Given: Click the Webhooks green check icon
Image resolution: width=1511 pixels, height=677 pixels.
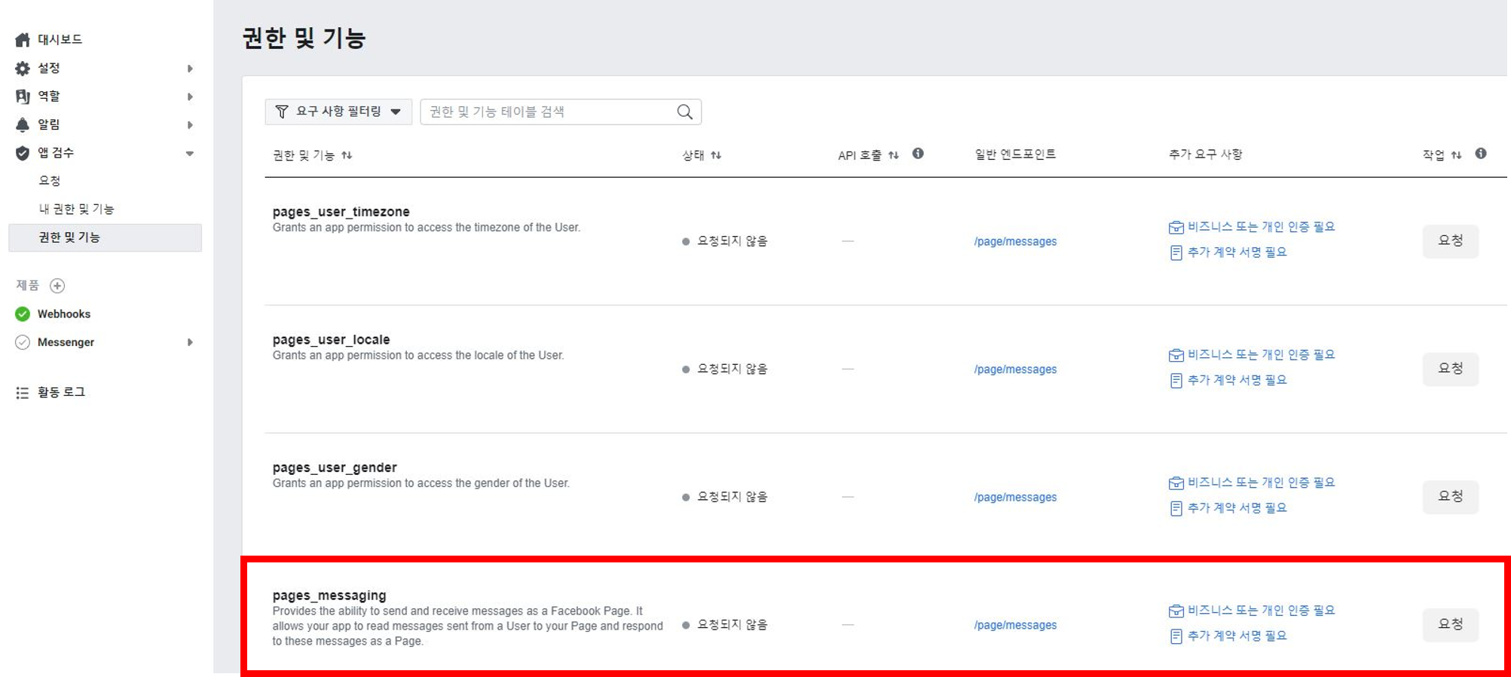Looking at the screenshot, I should click(23, 314).
